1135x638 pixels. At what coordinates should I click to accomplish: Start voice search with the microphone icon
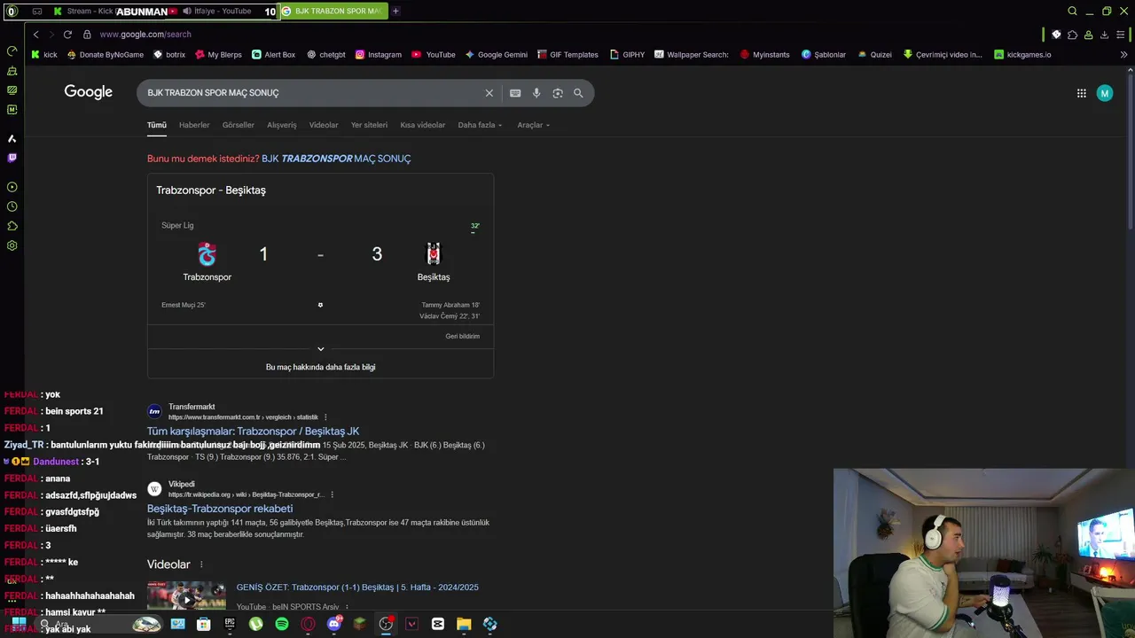click(x=536, y=93)
